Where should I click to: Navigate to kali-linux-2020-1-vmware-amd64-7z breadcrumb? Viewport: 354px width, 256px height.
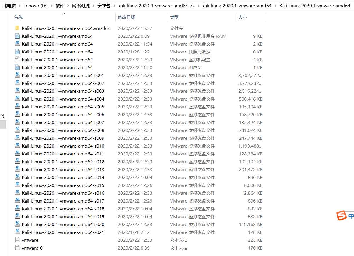click(x=156, y=6)
